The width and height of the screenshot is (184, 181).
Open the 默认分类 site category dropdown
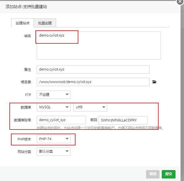(54, 152)
